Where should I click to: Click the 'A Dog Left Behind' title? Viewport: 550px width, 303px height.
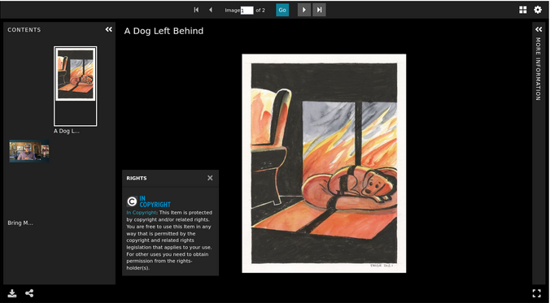[x=164, y=31]
